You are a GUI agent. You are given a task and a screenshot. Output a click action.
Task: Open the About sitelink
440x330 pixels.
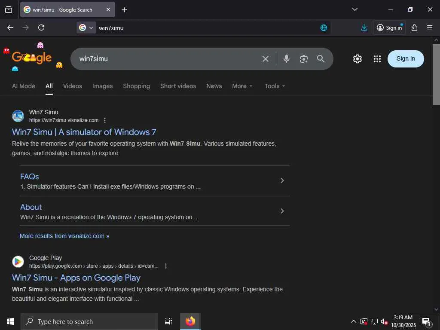click(31, 207)
